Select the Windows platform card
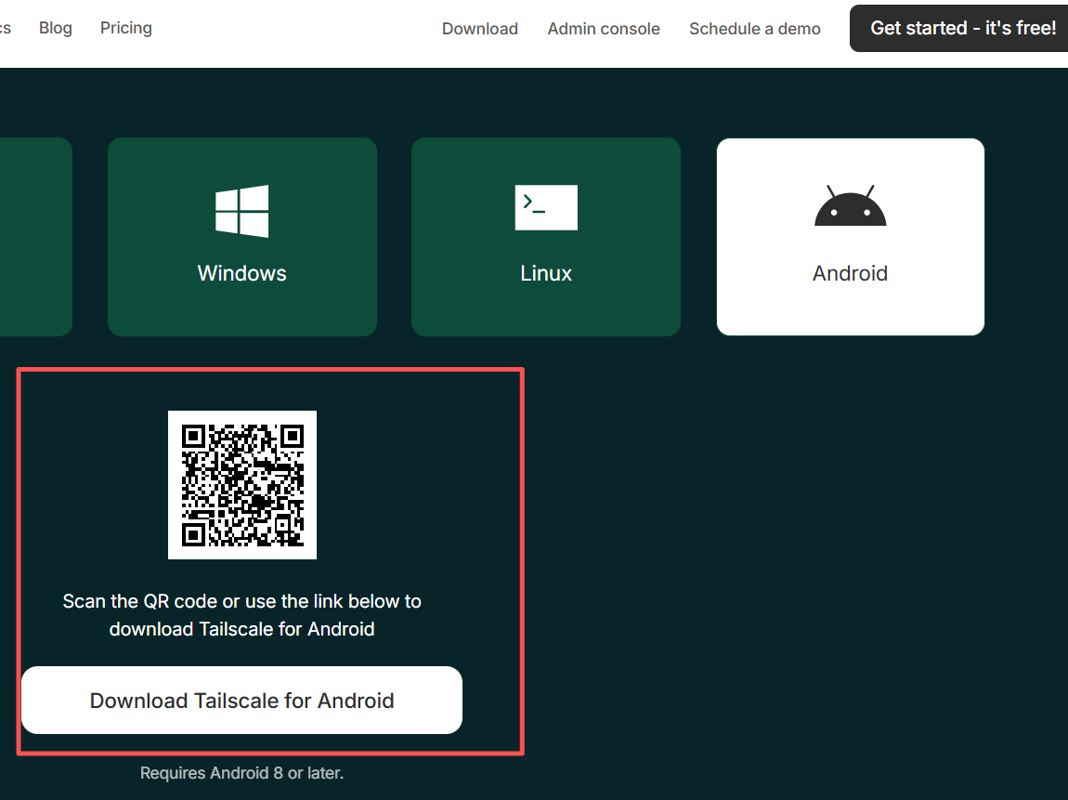The image size is (1068, 800). 241,236
